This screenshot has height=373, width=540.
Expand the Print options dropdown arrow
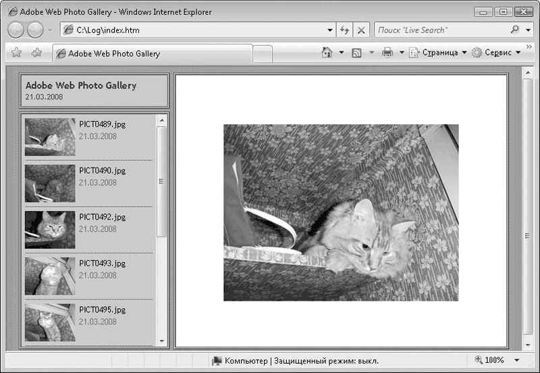click(x=402, y=53)
